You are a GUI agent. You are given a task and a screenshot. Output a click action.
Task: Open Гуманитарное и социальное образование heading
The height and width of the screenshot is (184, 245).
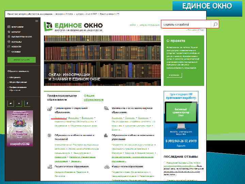click(x=71, y=110)
